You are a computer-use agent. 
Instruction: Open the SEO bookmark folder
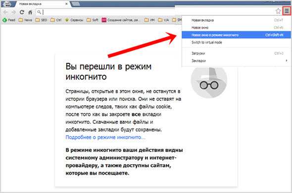(x=41, y=20)
